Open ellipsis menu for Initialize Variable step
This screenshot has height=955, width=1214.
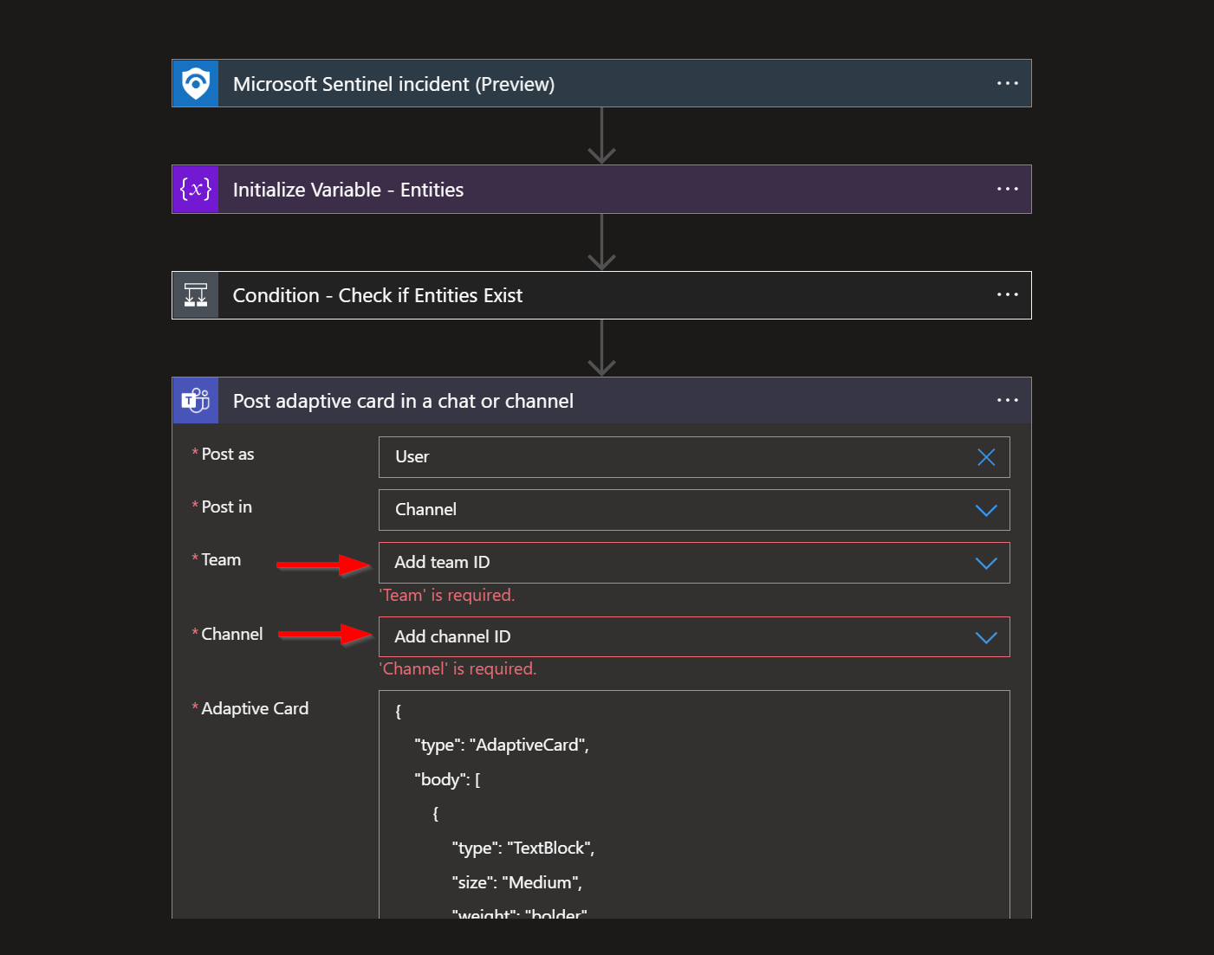coord(1007,189)
